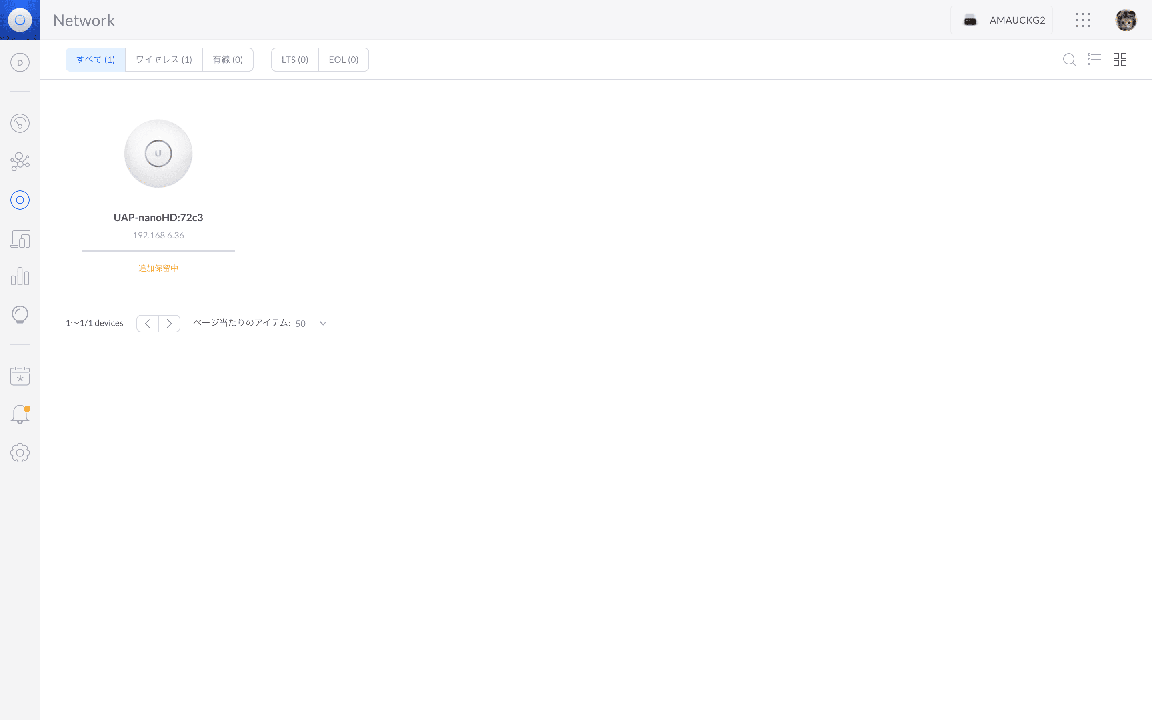Viewport: 1152px width, 720px height.
Task: Select the ワイヤレス (1) tab
Action: coord(164,60)
